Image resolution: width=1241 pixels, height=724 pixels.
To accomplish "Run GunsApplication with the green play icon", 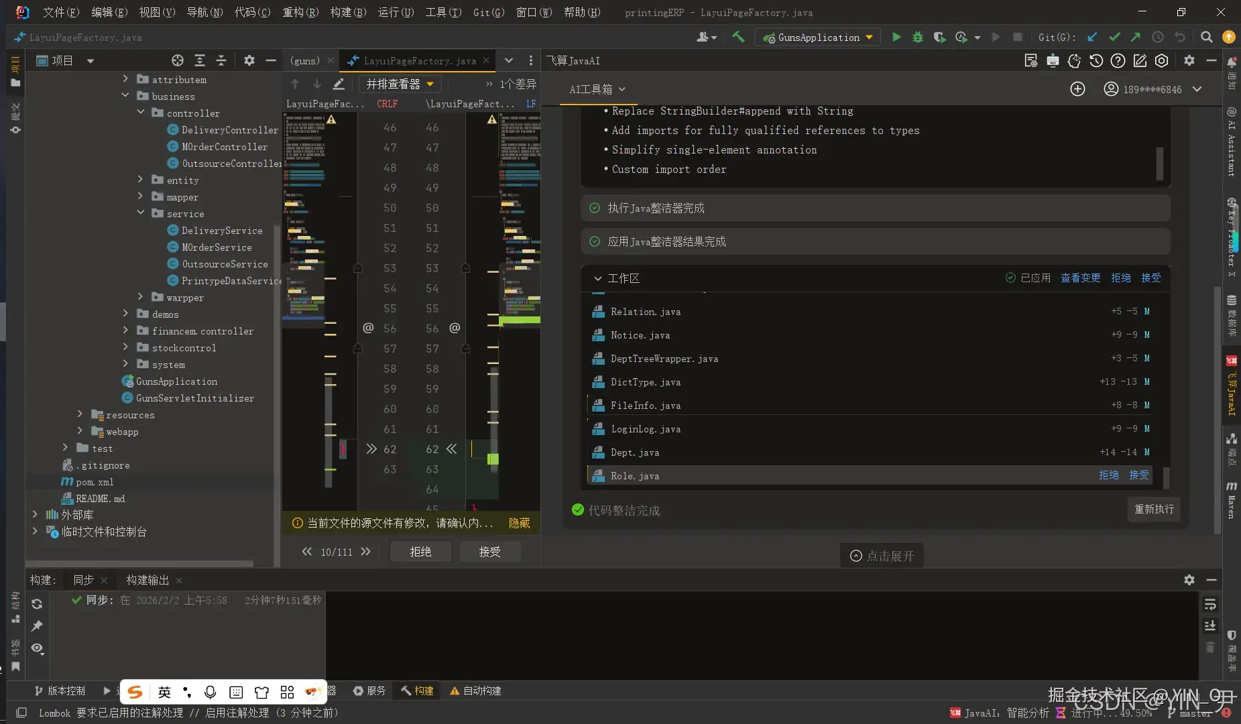I will tap(896, 38).
